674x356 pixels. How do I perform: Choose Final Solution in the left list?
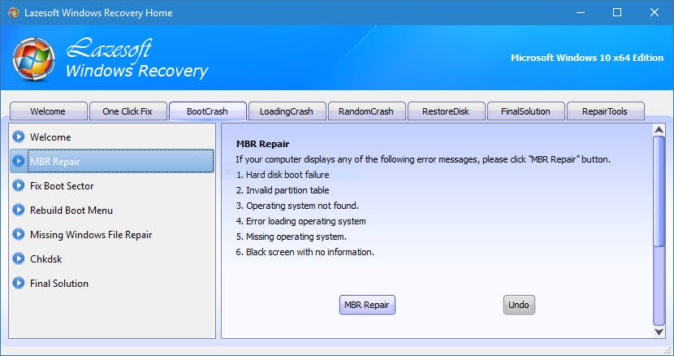112,283
